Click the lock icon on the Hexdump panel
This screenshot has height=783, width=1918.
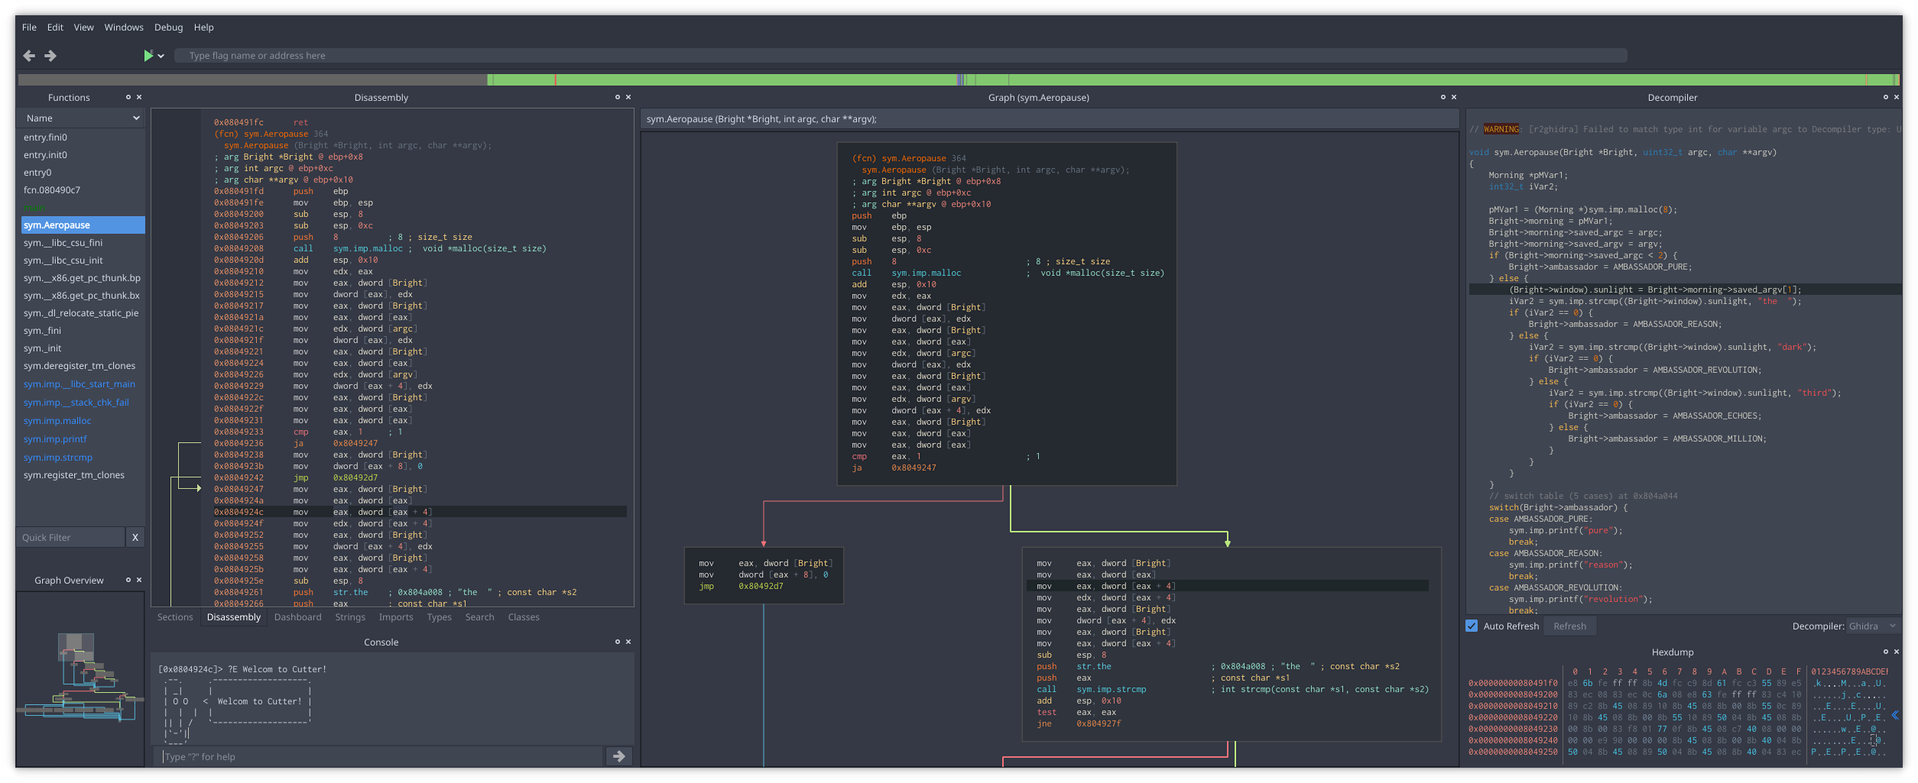[x=1885, y=652]
